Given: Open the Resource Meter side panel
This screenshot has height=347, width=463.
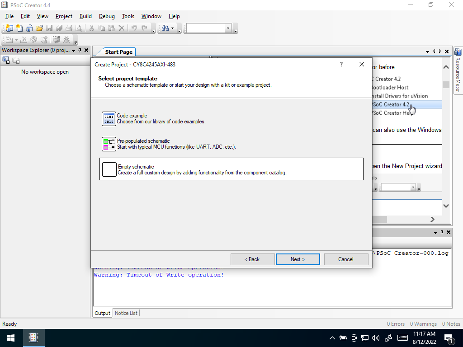Looking at the screenshot, I should (458, 71).
